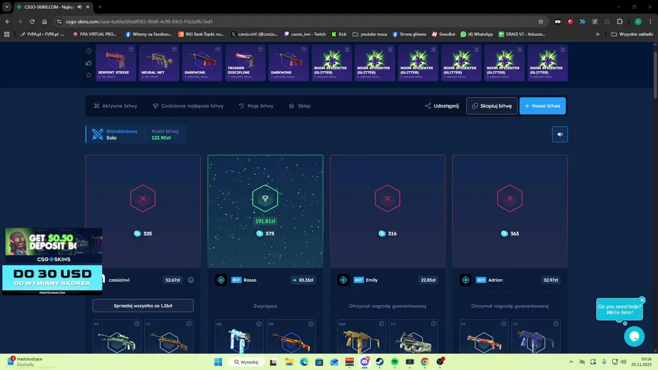This screenshot has height=370, width=658.
Task: Bookmark this page with the star icon
Action: pyautogui.click(x=540, y=22)
